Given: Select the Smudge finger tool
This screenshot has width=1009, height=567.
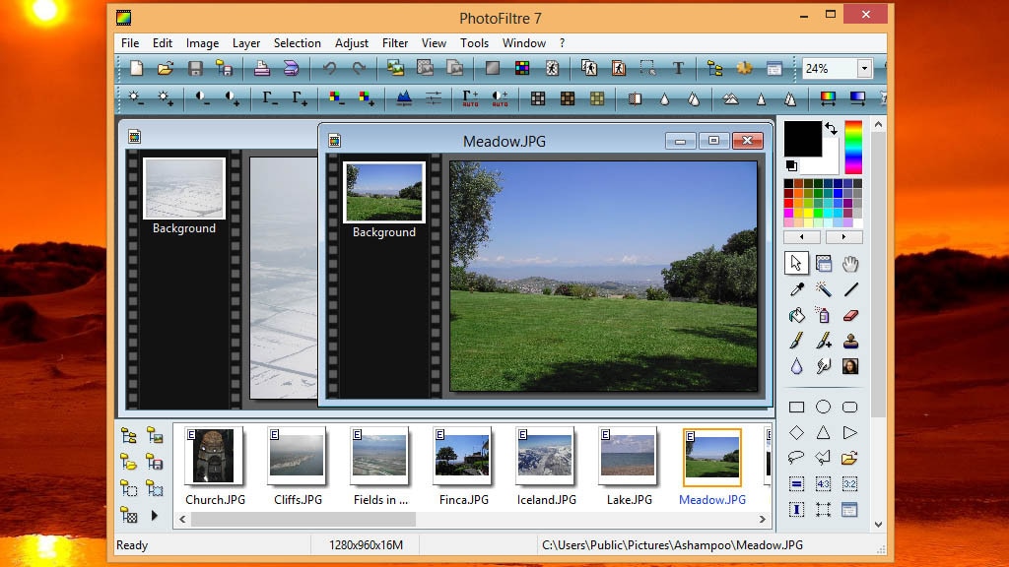Looking at the screenshot, I should [824, 366].
